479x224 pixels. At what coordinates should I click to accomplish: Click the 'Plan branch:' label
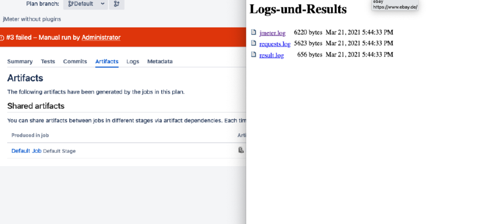point(43,4)
